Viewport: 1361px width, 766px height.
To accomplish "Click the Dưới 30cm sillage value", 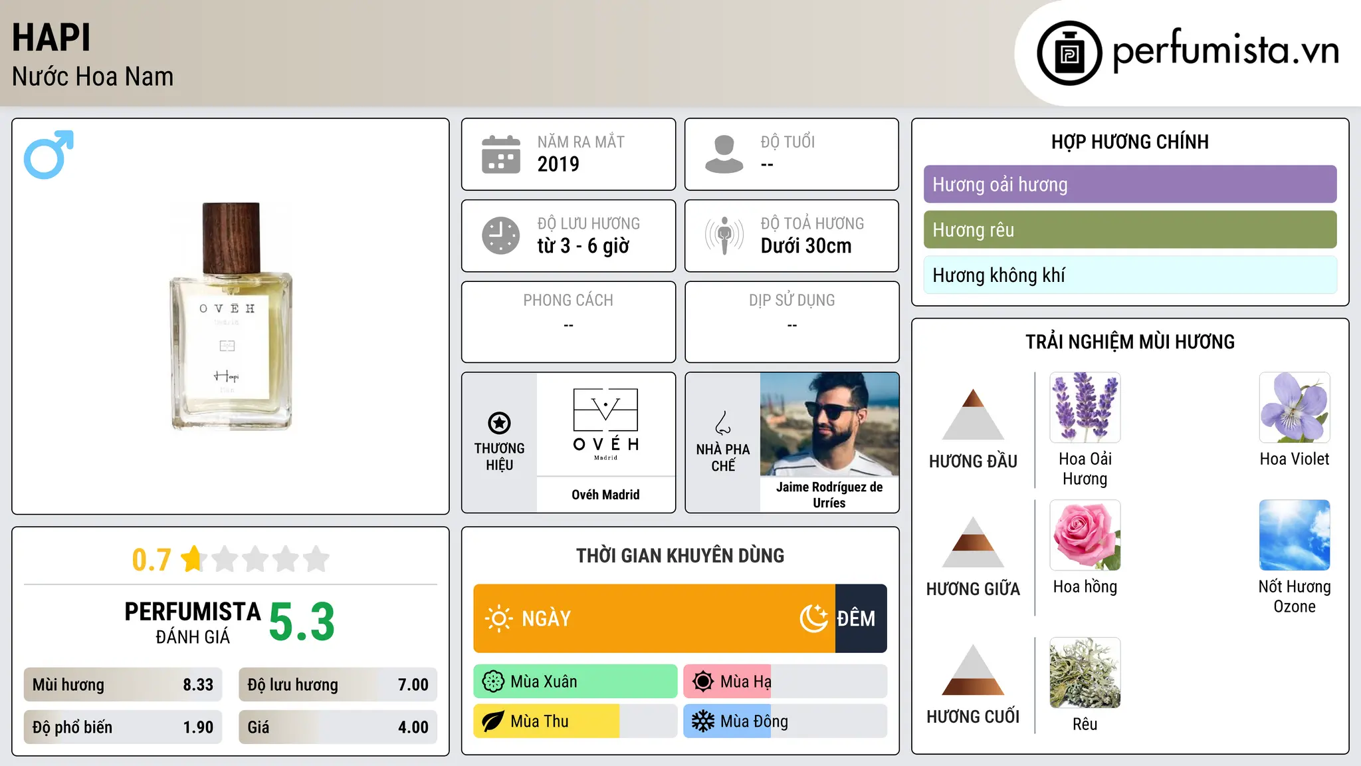I will tap(806, 246).
